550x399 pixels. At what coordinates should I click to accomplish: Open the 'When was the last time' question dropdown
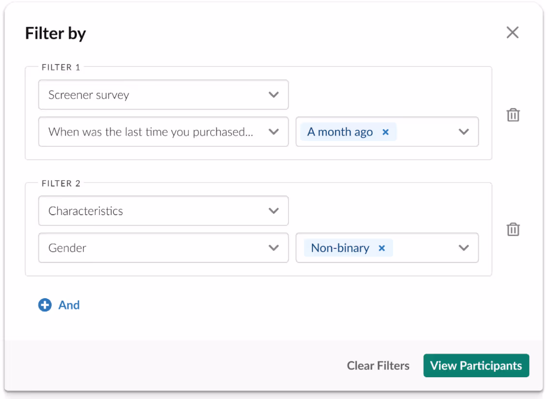(163, 132)
